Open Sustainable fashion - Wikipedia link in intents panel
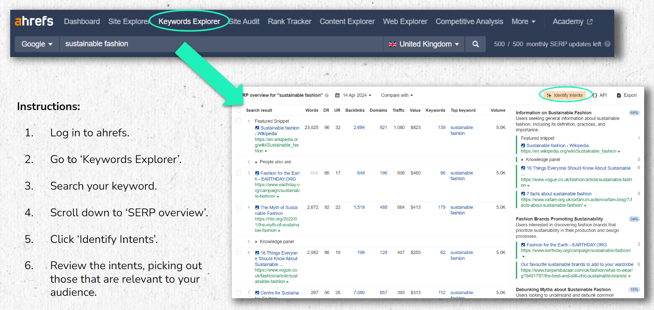Screen dimensions: 654x310 [557, 146]
